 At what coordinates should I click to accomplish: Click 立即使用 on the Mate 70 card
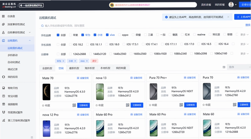tap(83, 105)
